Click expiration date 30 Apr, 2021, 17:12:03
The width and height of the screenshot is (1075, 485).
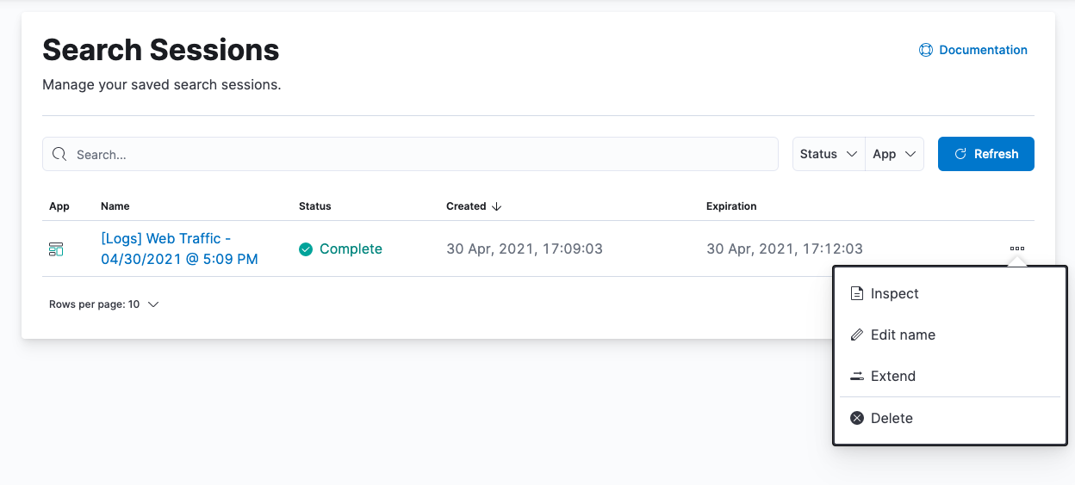tap(785, 249)
